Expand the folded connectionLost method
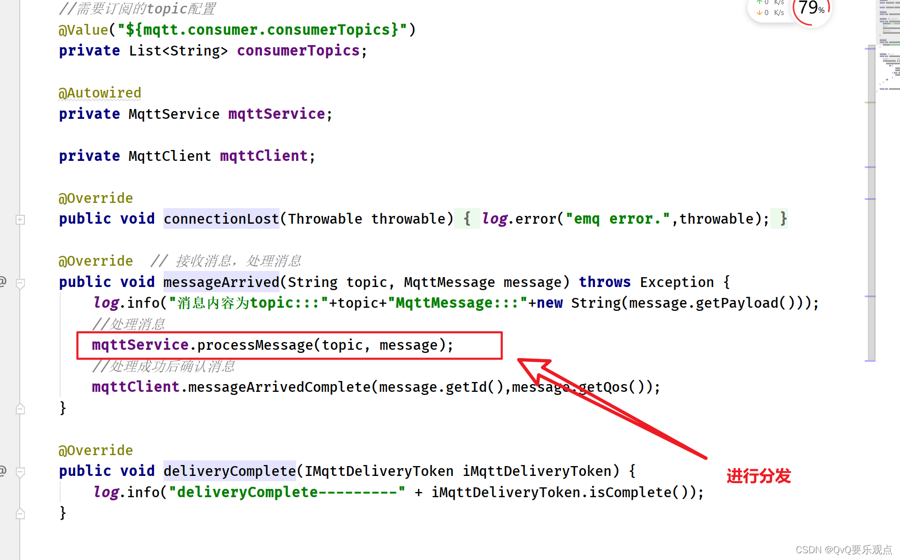The height and width of the screenshot is (560, 900). pyautogui.click(x=20, y=220)
